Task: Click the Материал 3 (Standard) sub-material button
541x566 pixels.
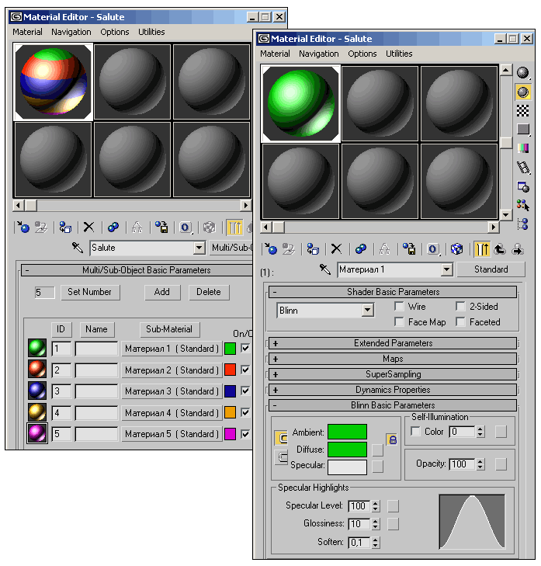Action: click(172, 391)
